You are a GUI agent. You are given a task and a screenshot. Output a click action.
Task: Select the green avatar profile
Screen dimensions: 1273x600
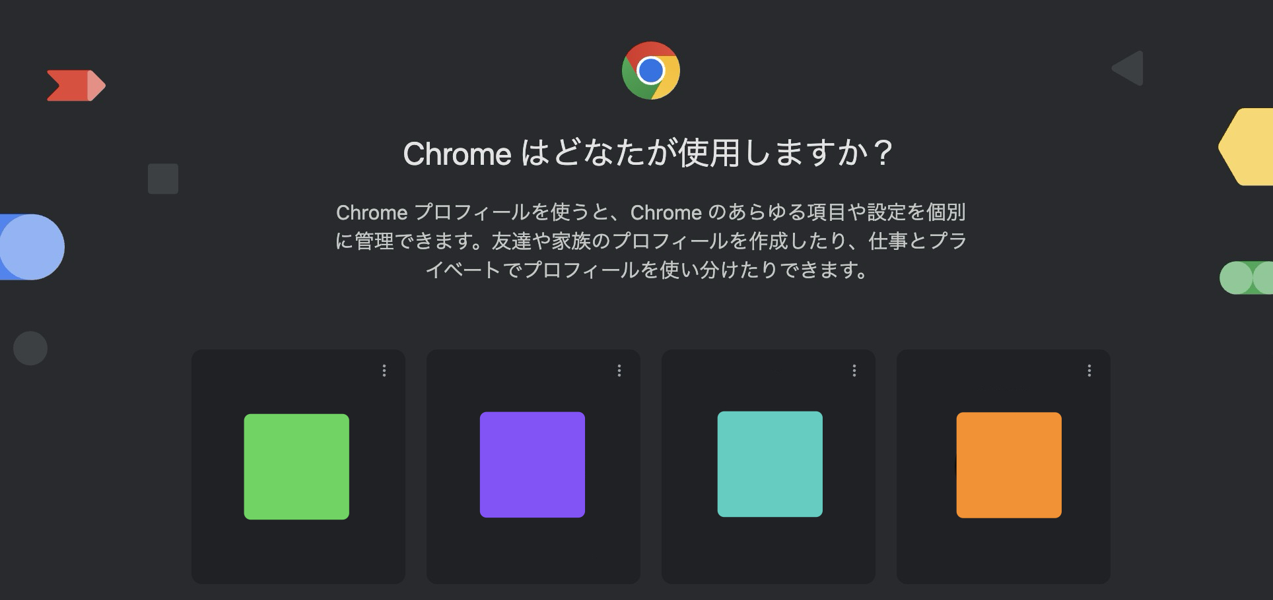click(x=296, y=467)
